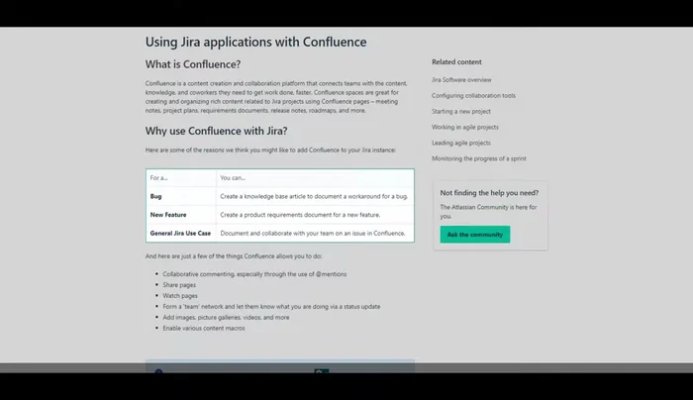Click the knowledge base article description cell
The height and width of the screenshot is (400, 693).
pyautogui.click(x=315, y=196)
